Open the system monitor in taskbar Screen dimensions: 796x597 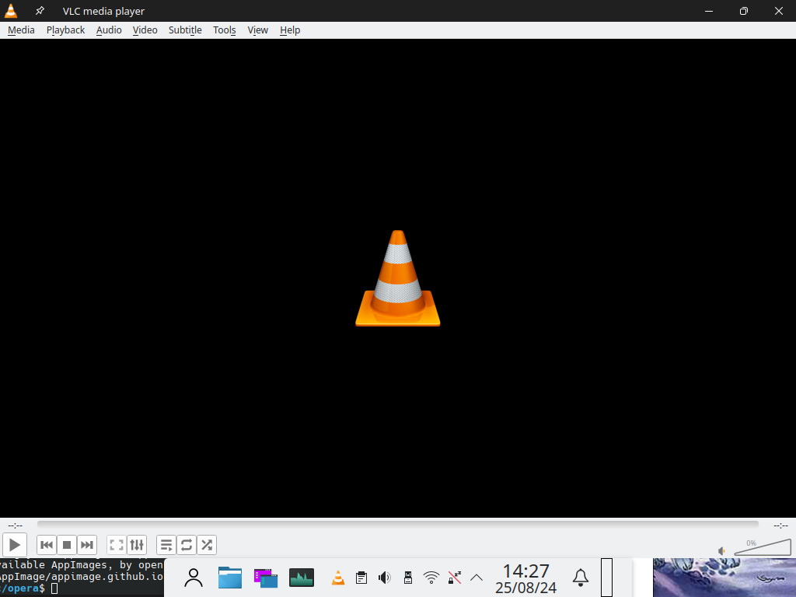click(x=302, y=578)
